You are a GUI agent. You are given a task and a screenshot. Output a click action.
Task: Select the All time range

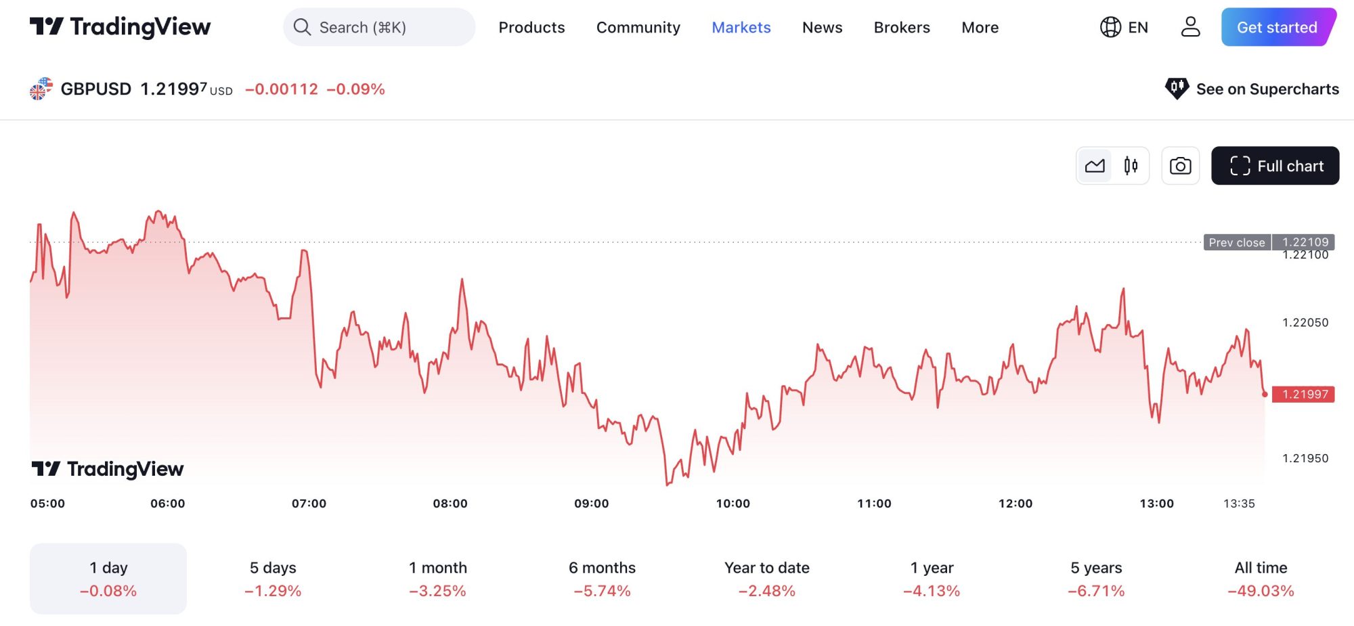(x=1261, y=579)
